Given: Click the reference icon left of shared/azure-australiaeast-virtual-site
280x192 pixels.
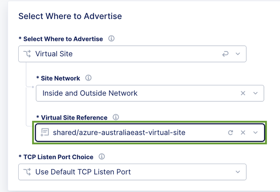Looking at the screenshot, I should coord(45,132).
